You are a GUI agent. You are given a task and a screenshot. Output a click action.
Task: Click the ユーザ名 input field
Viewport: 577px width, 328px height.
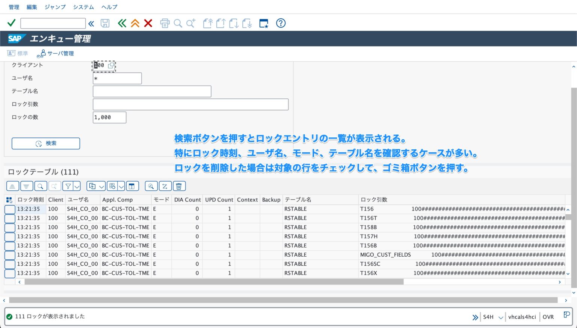[x=117, y=78]
